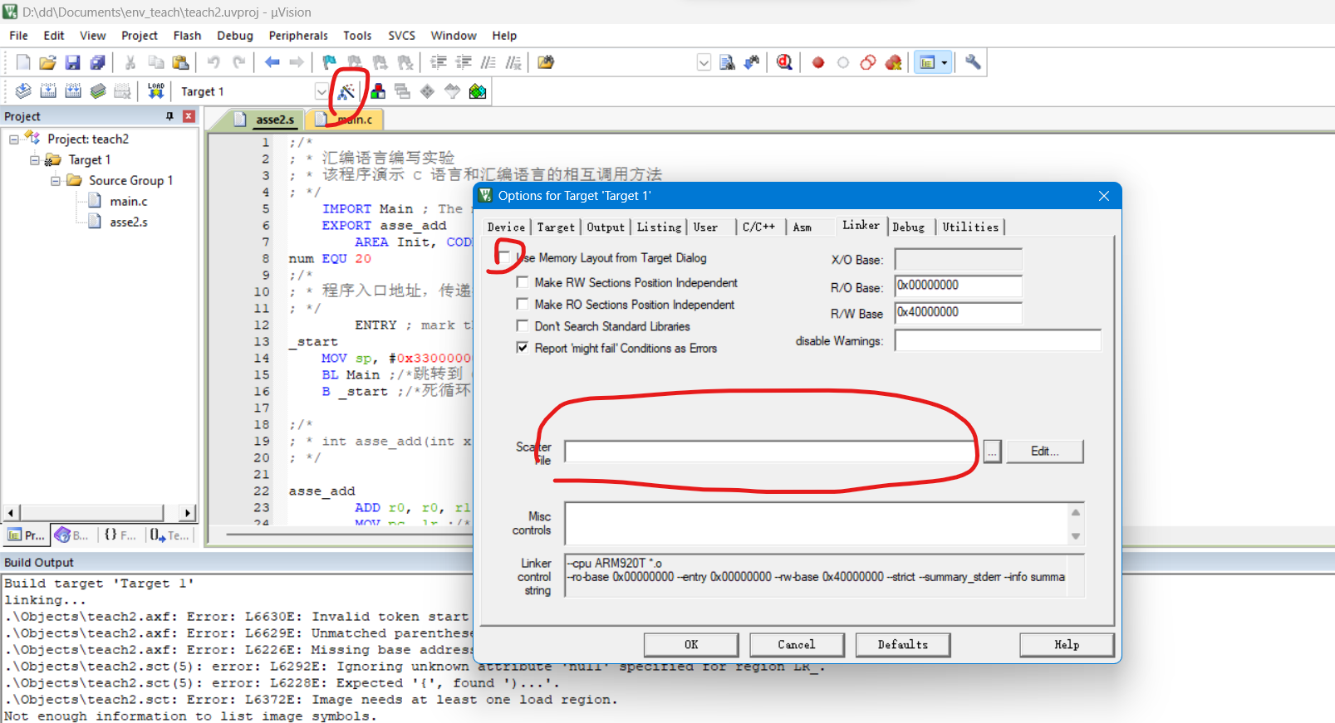Switch to the Debug options tab
Image resolution: width=1335 pixels, height=723 pixels.
(x=908, y=227)
